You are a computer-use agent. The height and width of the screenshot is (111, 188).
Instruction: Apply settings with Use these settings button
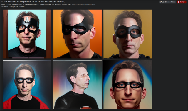pos(167,2)
